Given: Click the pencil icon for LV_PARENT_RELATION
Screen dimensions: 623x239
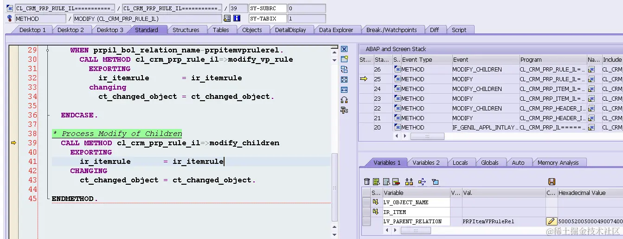Looking at the screenshot, I should pyautogui.click(x=551, y=221).
